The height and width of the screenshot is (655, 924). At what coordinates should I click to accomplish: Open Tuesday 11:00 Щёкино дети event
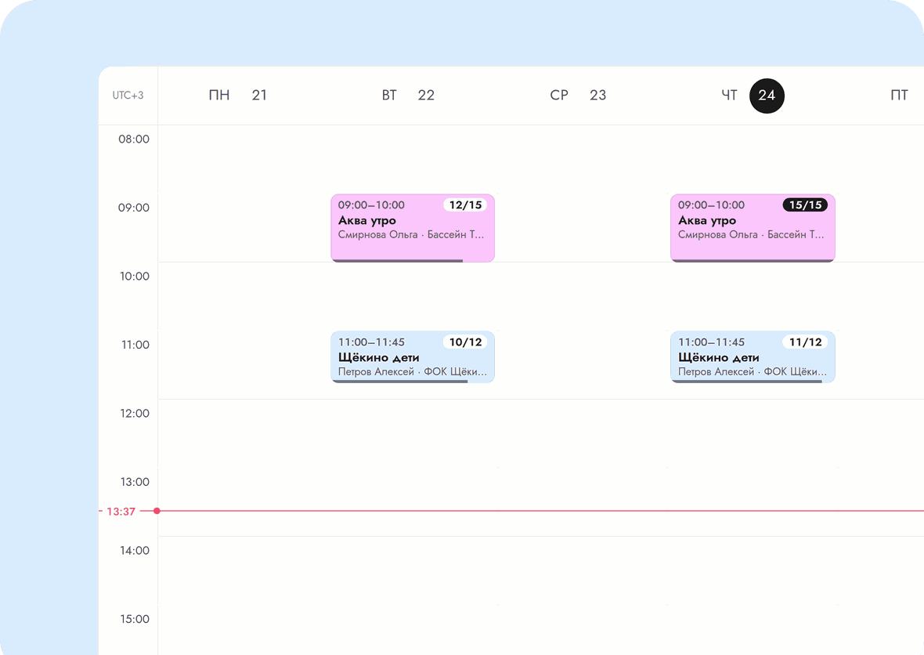click(x=413, y=356)
